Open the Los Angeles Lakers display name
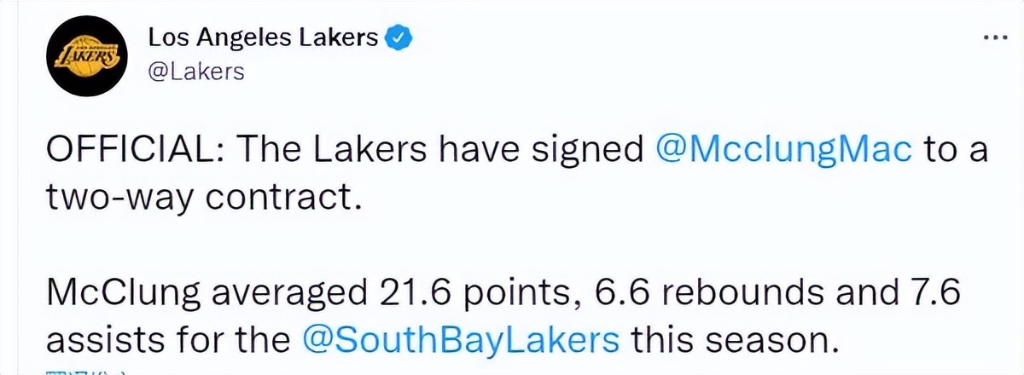The height and width of the screenshot is (375, 1024). [x=263, y=38]
